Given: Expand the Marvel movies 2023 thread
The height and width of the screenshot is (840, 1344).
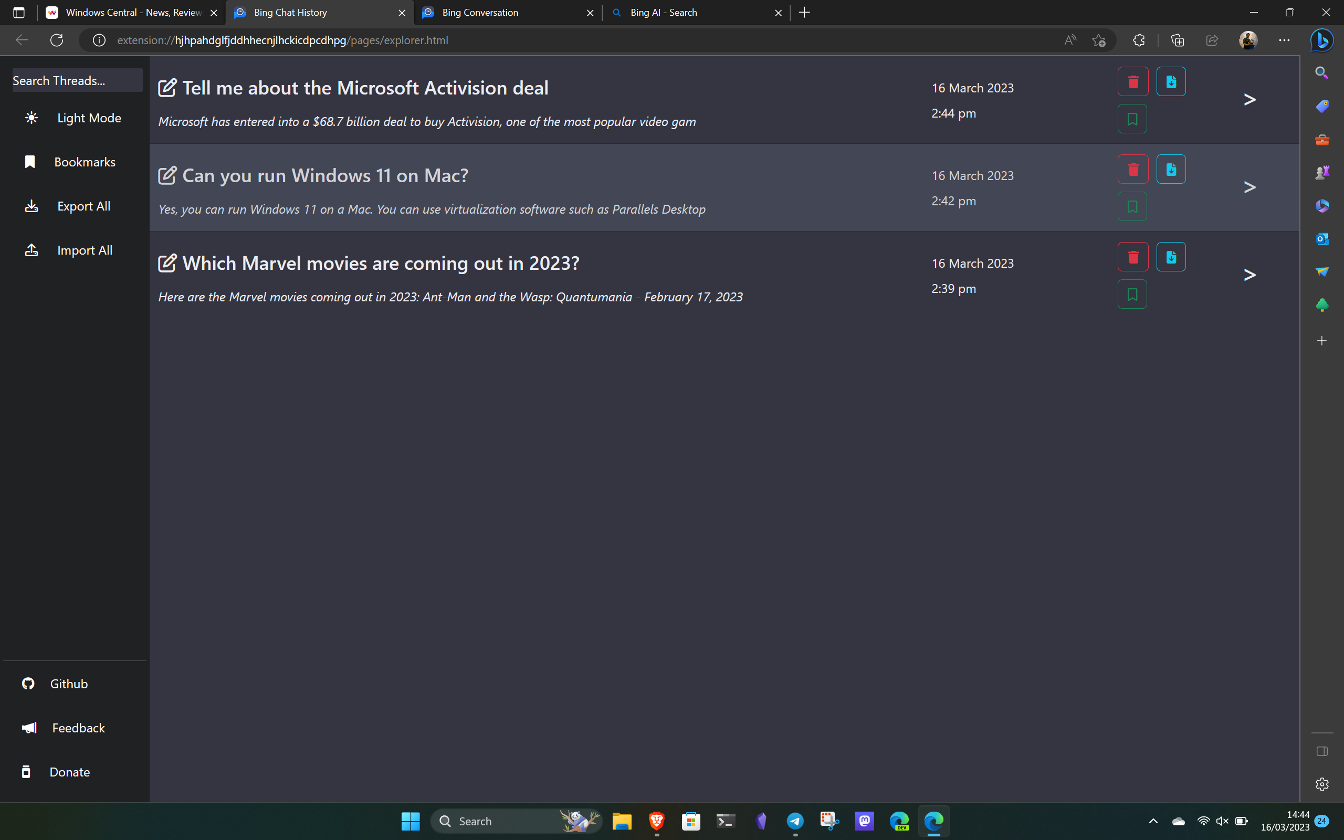Looking at the screenshot, I should point(1249,275).
